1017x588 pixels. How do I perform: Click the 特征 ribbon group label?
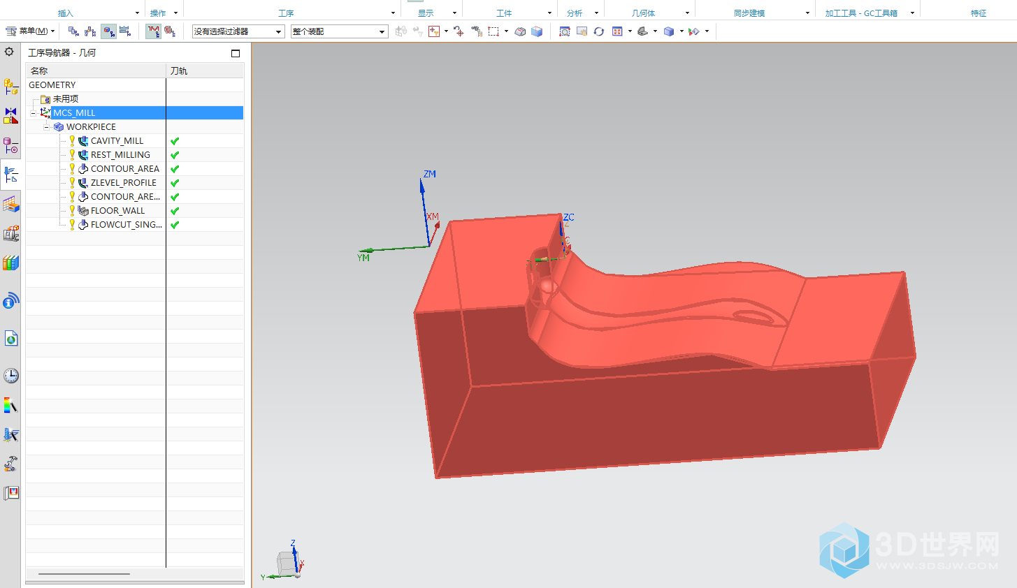click(x=979, y=13)
